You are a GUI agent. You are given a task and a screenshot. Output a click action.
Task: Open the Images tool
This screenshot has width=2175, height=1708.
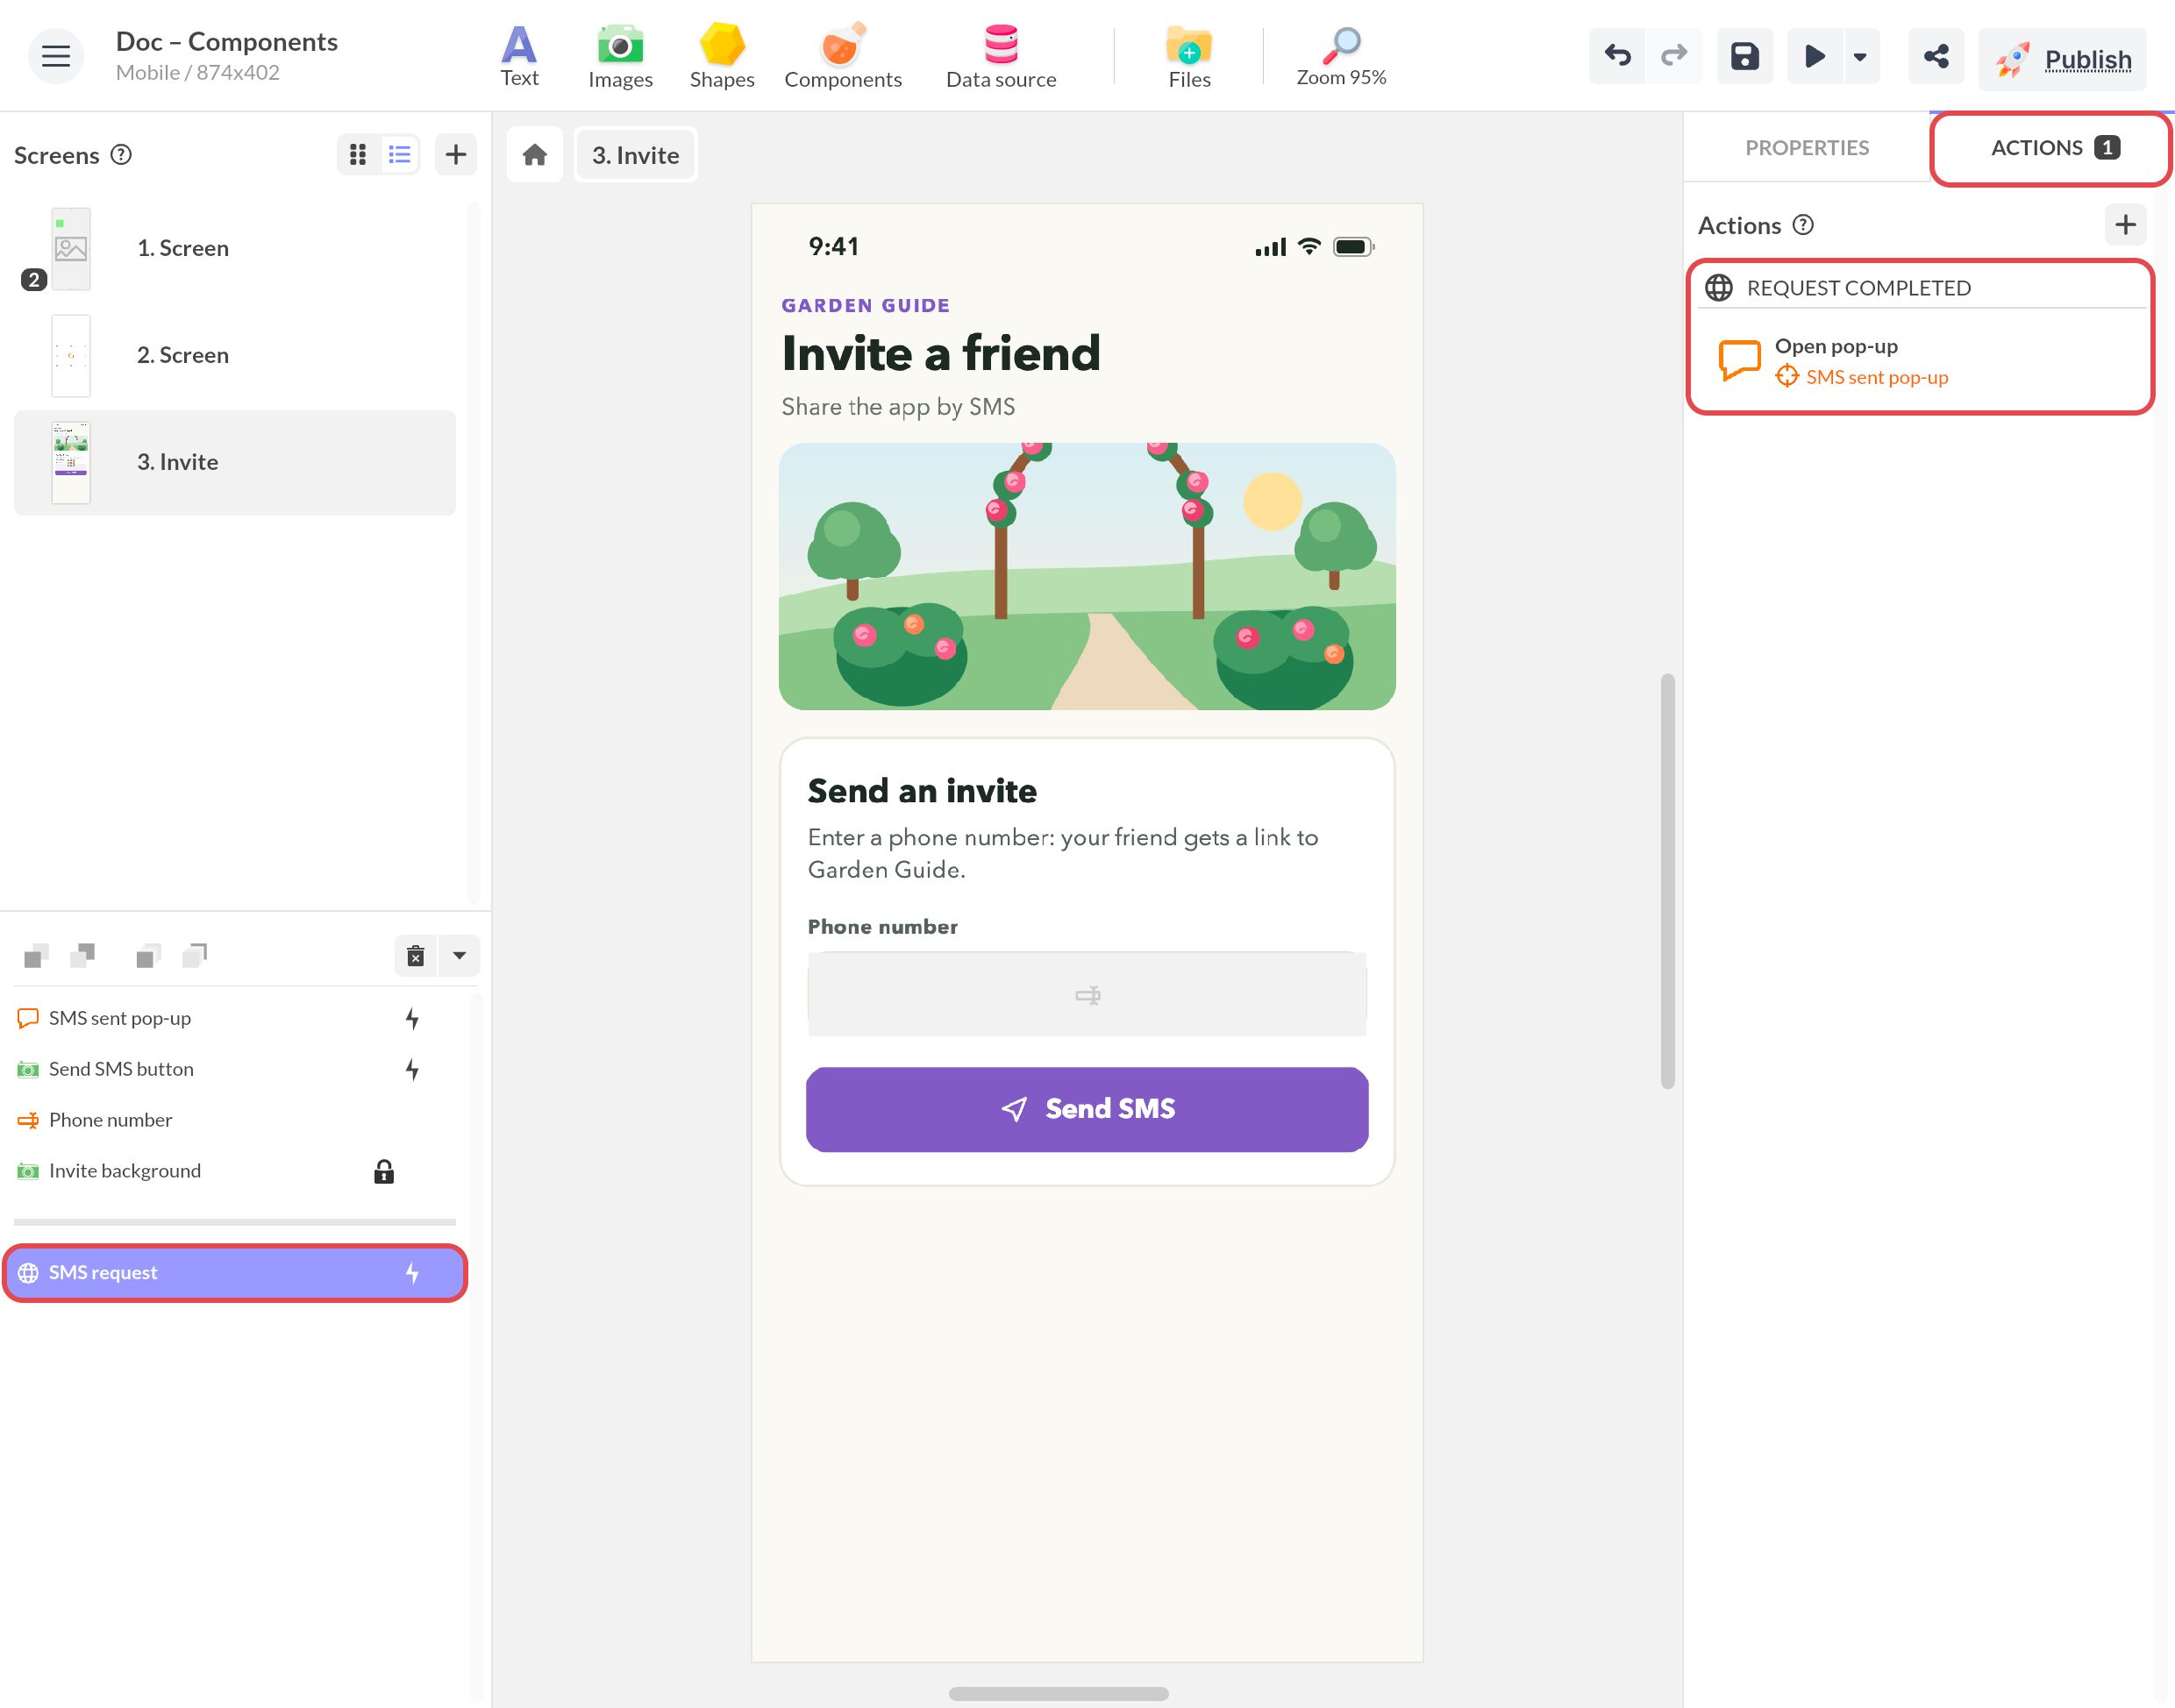click(x=620, y=56)
